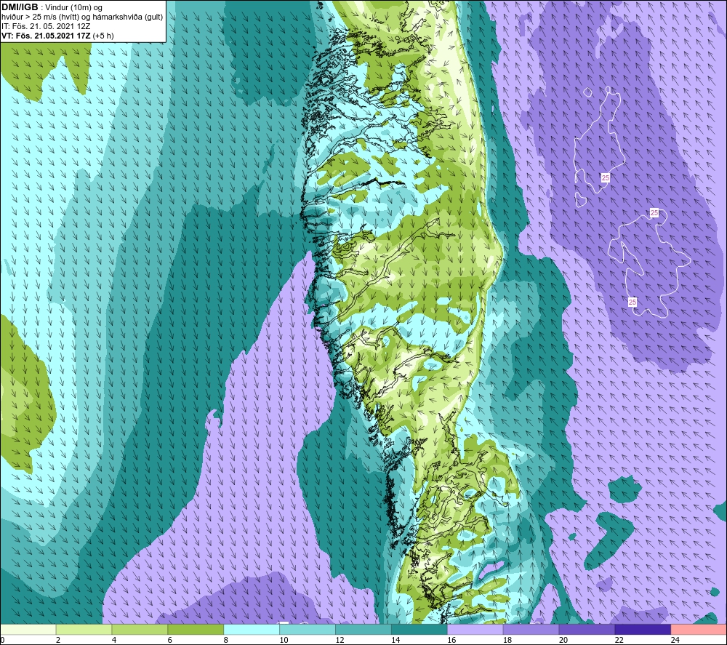Pick the 20–22 m/s violet legend swatch

click(x=587, y=629)
